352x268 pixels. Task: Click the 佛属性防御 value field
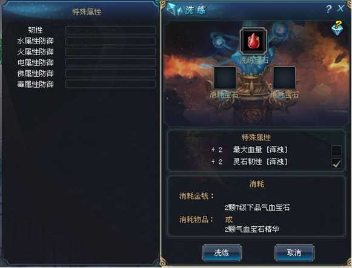coord(111,73)
